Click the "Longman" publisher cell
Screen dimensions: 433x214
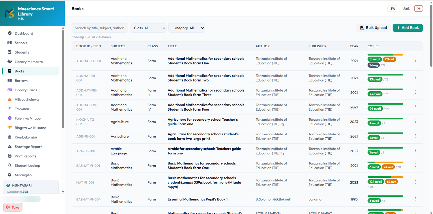316,199
